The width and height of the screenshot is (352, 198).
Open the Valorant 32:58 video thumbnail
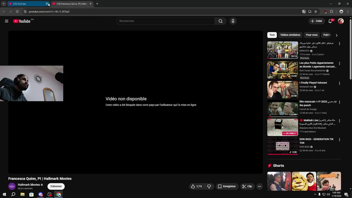(x=283, y=90)
